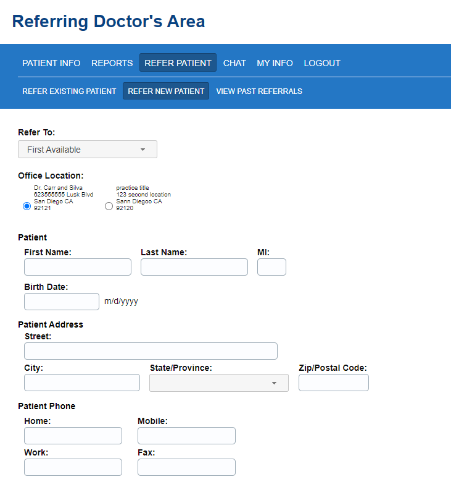This screenshot has height=487, width=451.
Task: Click the Street address field
Action: pyautogui.click(x=151, y=351)
